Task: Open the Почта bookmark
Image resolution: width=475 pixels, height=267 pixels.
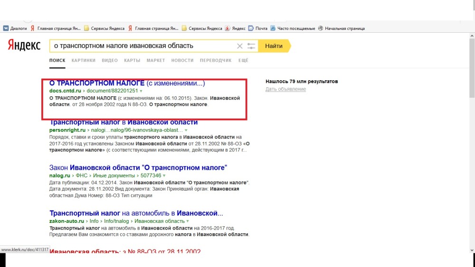Action: [258, 28]
